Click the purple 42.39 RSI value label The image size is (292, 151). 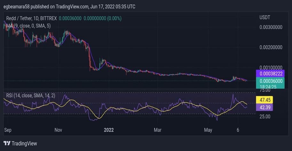[x=266, y=107]
